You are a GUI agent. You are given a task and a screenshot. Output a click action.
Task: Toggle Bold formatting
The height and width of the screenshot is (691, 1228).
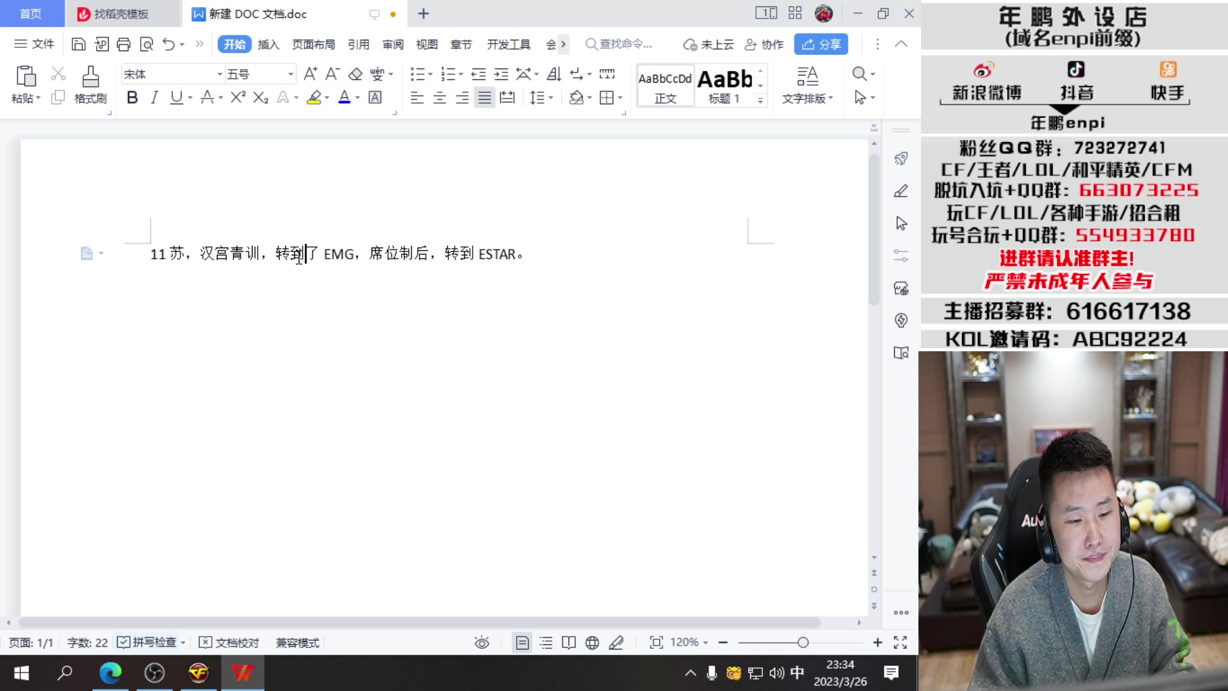pyautogui.click(x=132, y=97)
